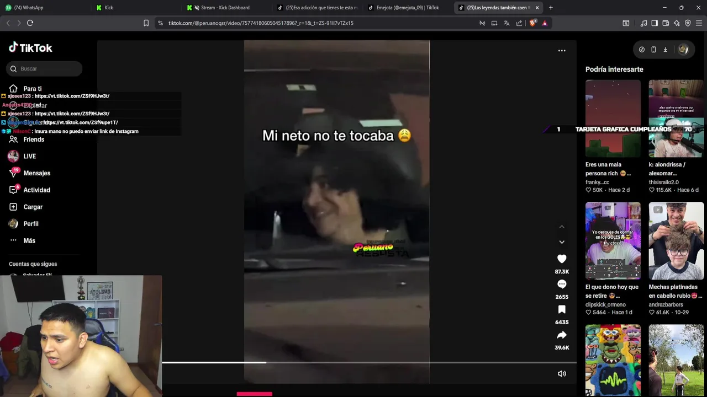Open the franky...cc author link

(597, 182)
